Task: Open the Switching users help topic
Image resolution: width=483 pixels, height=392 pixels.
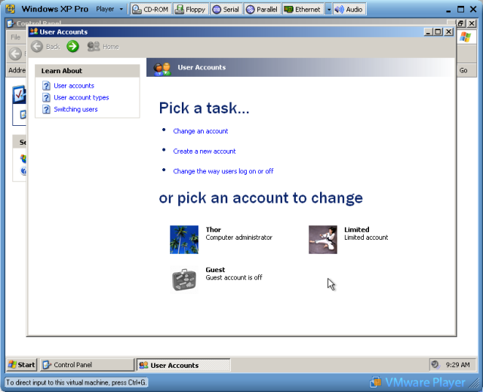Action: pos(75,109)
